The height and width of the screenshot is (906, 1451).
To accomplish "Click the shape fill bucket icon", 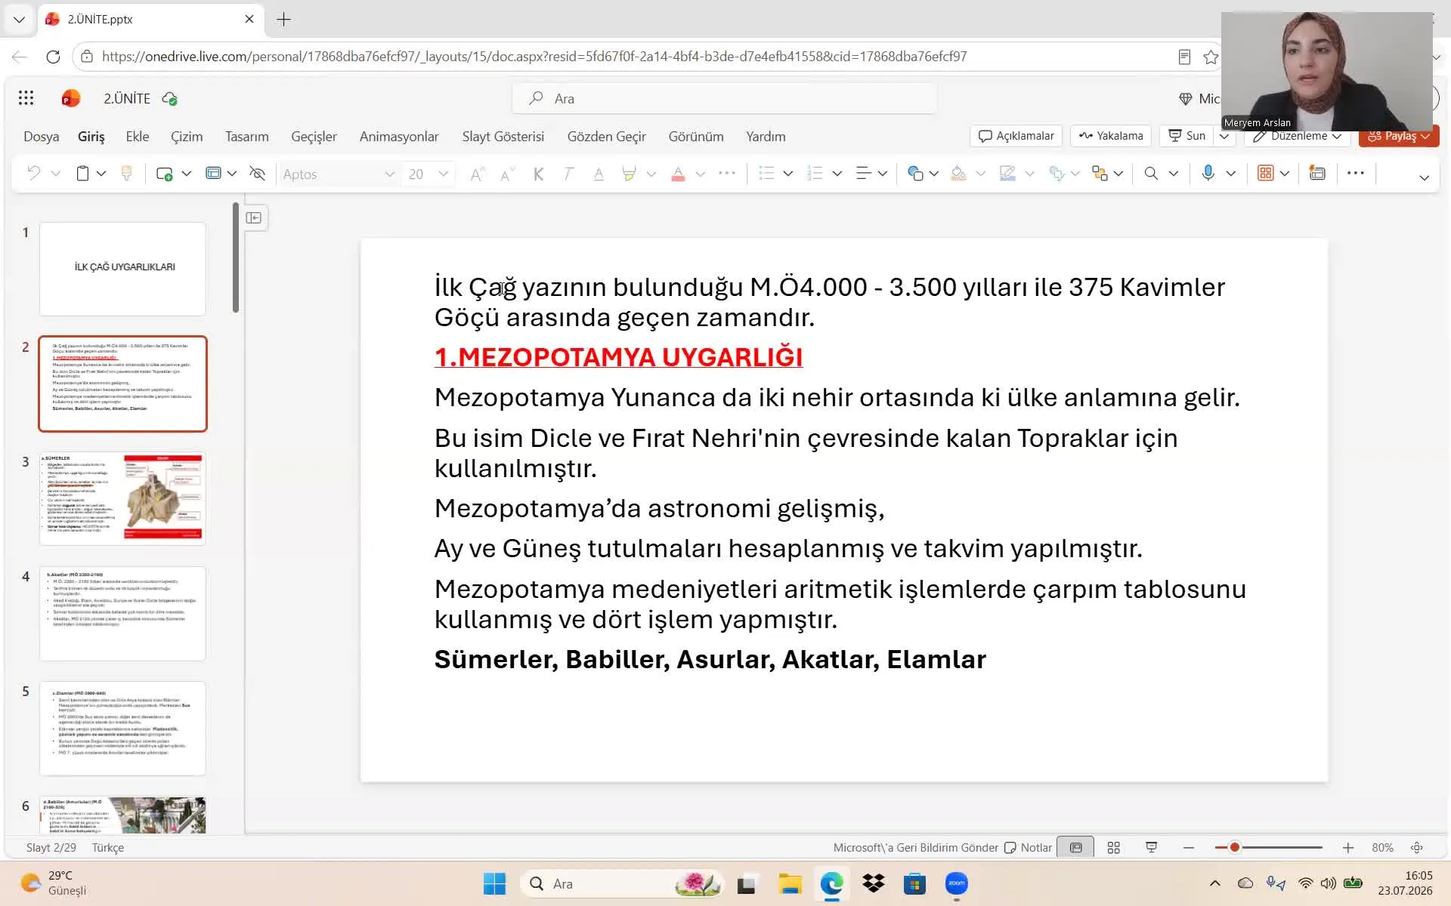I will tap(958, 174).
